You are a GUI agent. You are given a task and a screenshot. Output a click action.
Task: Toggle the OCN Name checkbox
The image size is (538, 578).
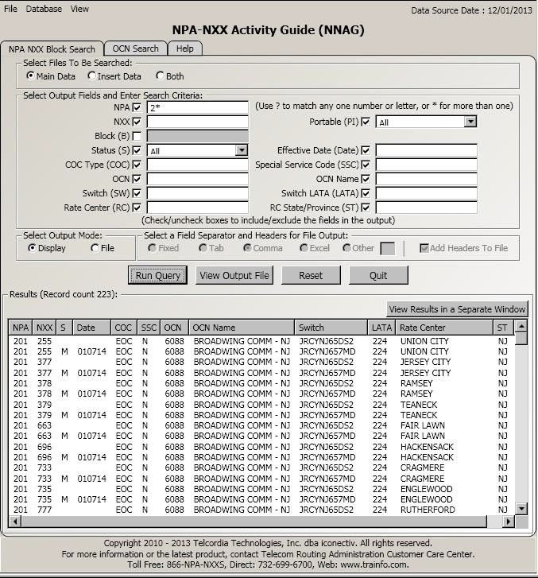click(366, 179)
